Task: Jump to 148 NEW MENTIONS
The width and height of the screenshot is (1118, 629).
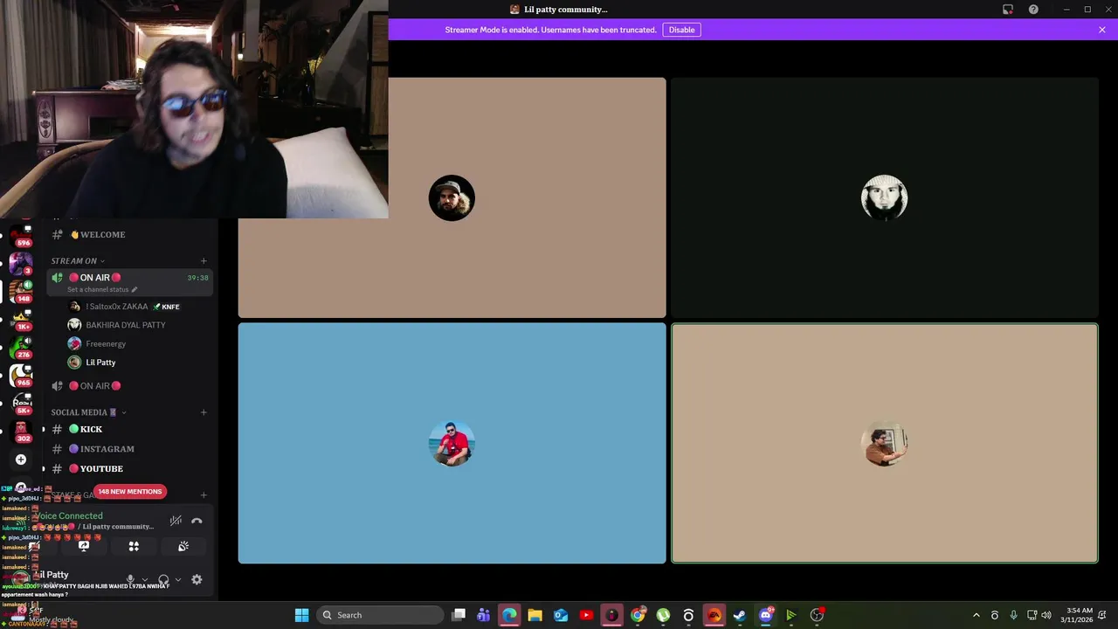Action: click(x=129, y=491)
